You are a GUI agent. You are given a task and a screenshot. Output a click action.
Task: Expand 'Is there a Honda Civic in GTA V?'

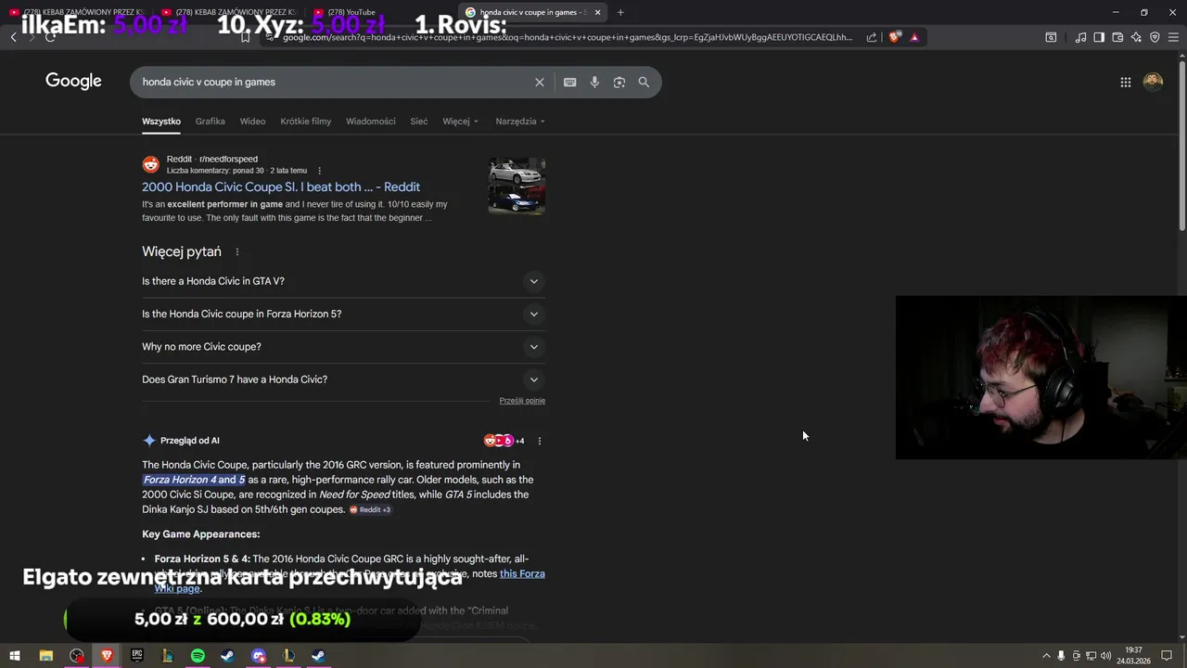point(343,281)
